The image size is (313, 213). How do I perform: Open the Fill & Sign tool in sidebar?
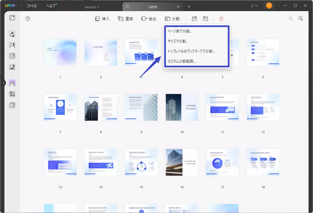(12, 68)
